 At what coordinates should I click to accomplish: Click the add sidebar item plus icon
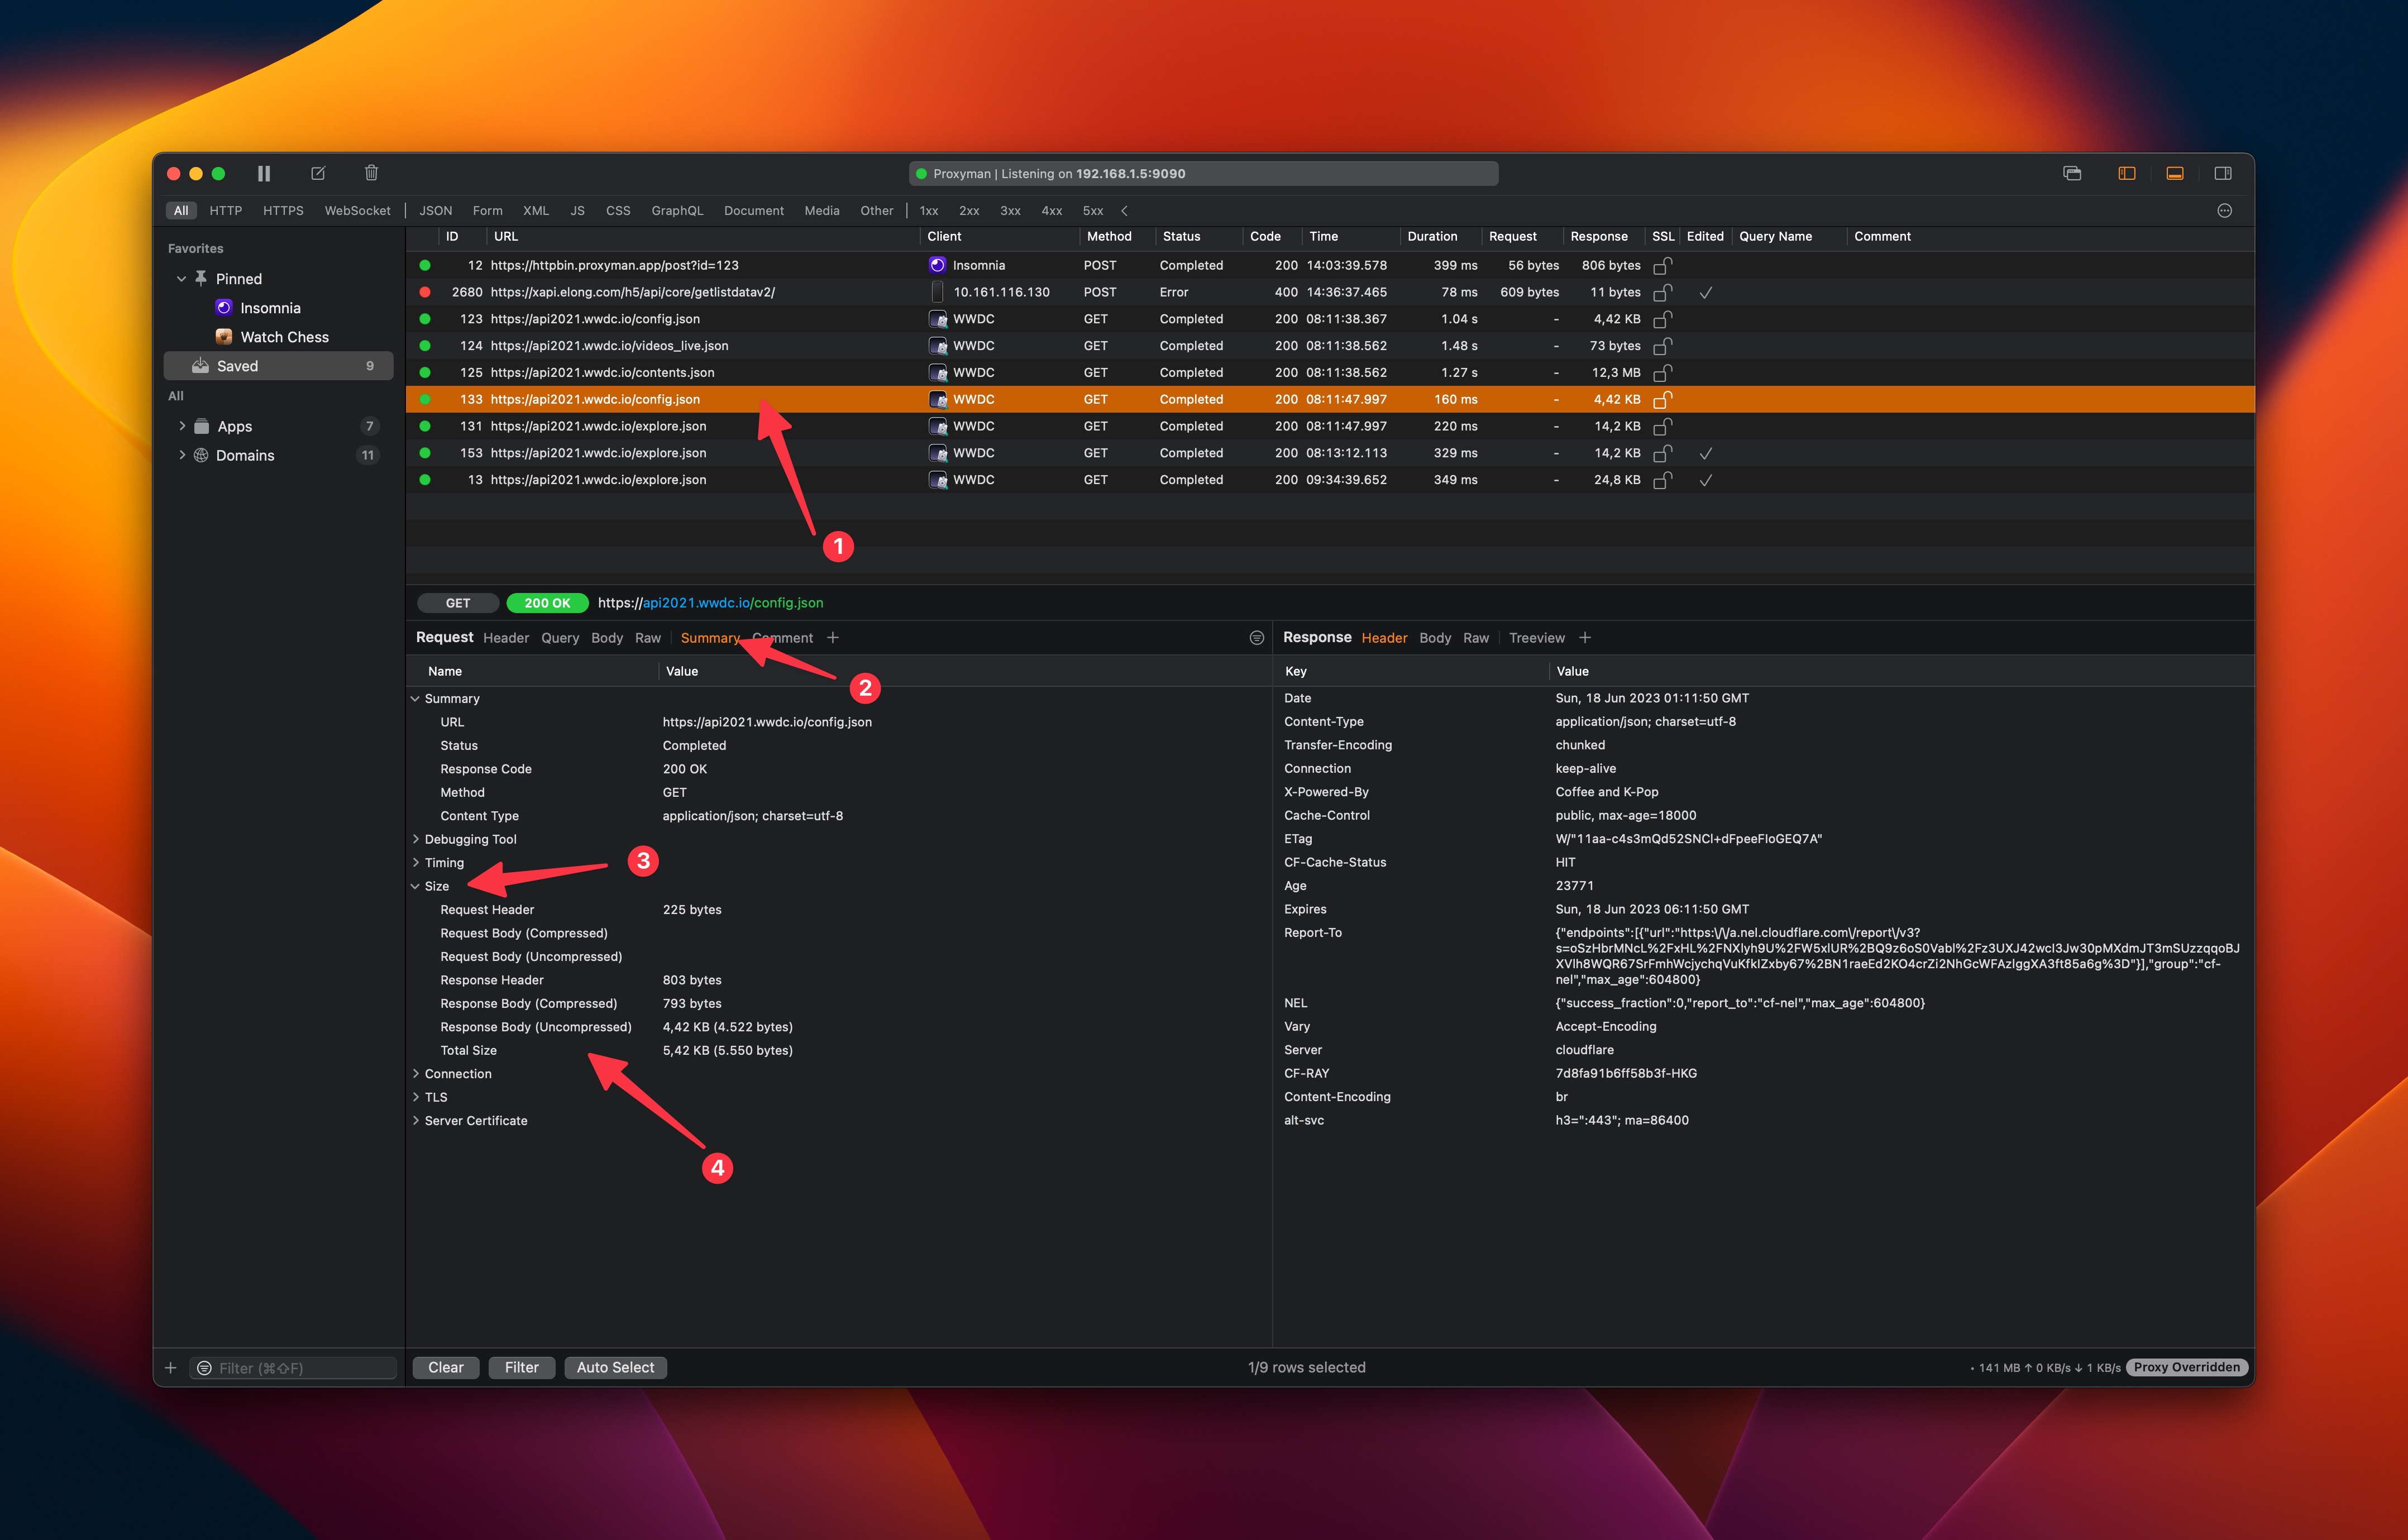coord(170,1368)
